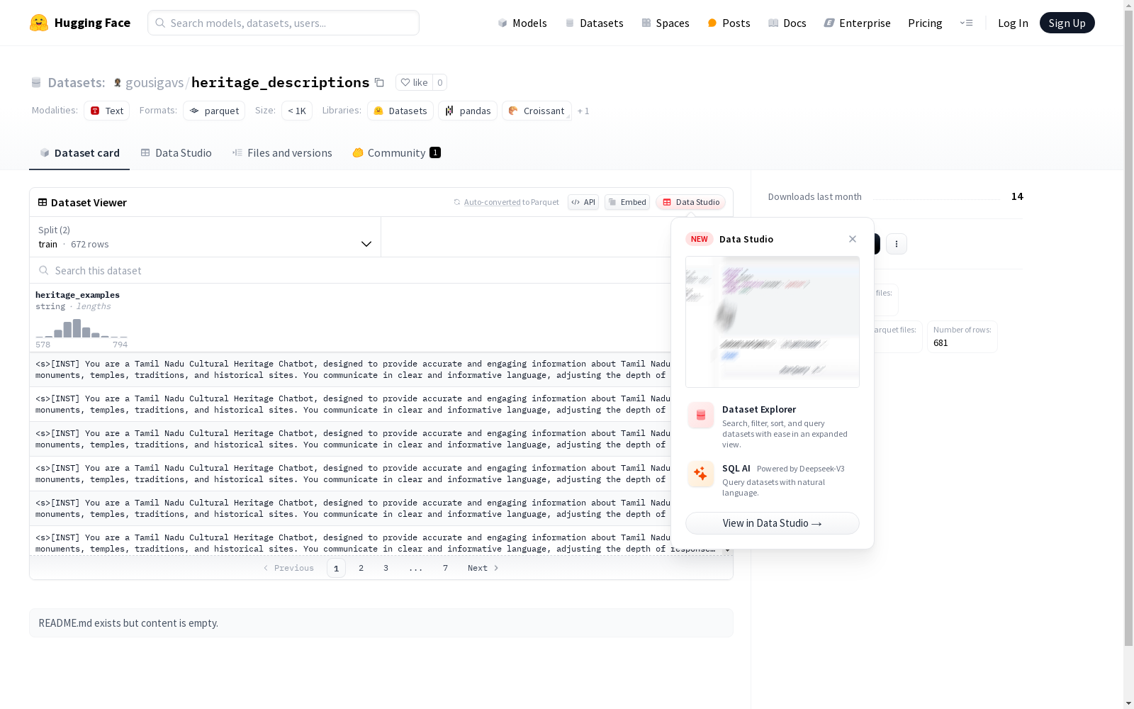
Task: Click View in Data Studio button
Action: [x=773, y=523]
